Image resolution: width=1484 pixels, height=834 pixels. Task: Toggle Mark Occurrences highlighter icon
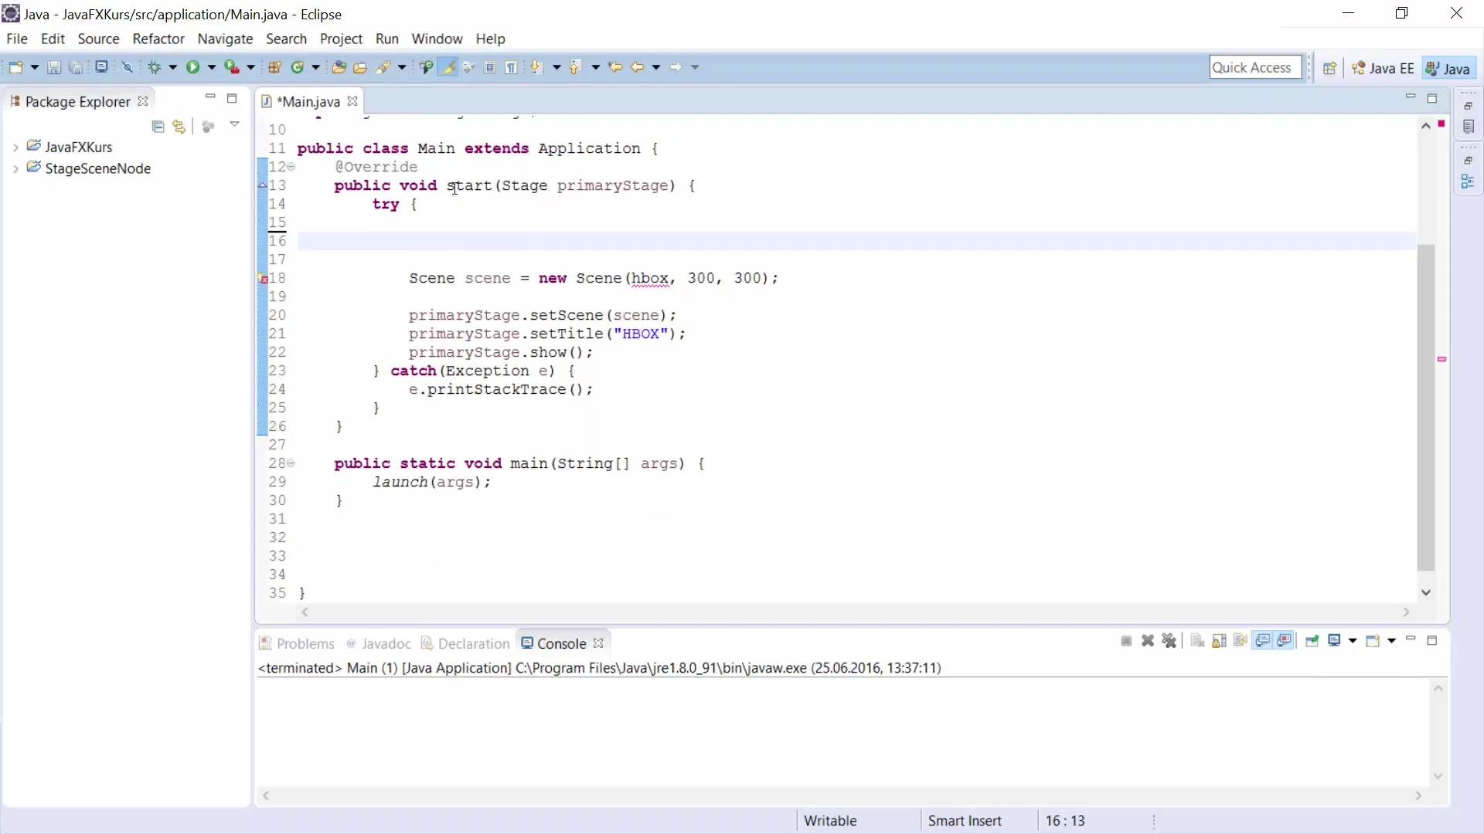(448, 67)
